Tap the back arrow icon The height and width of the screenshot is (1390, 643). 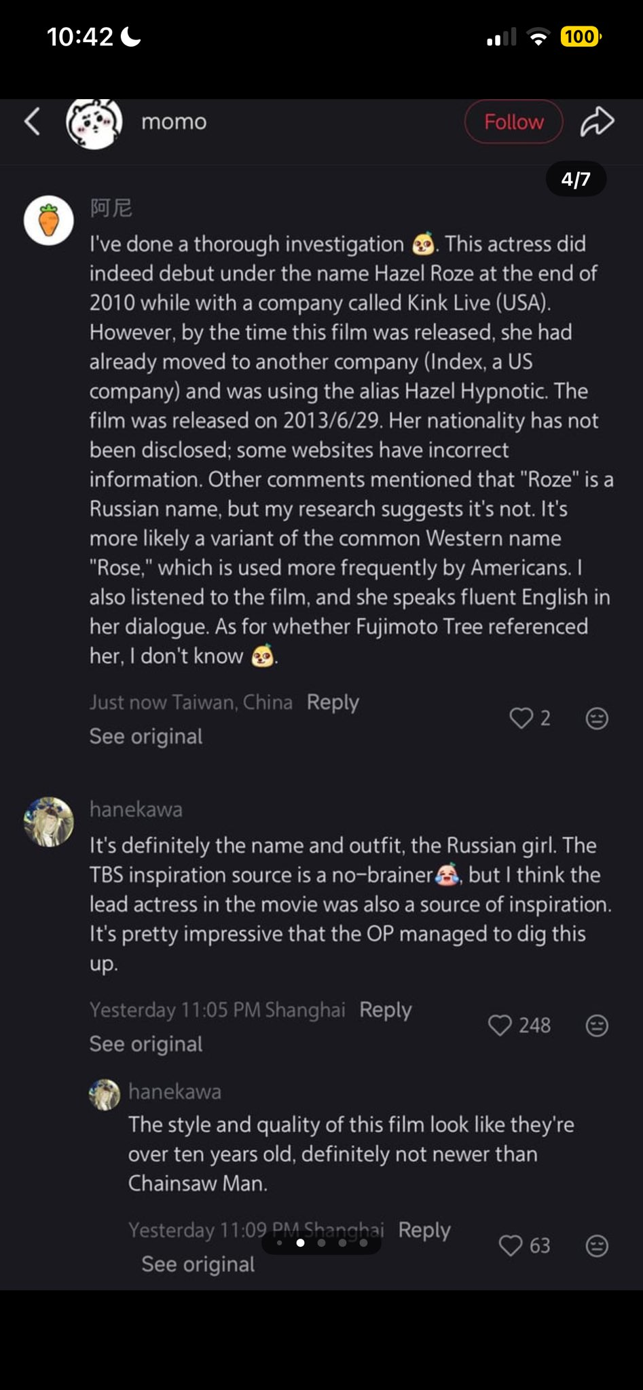pyautogui.click(x=32, y=122)
